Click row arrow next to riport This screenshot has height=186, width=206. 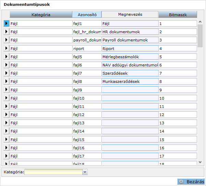pos(6,48)
